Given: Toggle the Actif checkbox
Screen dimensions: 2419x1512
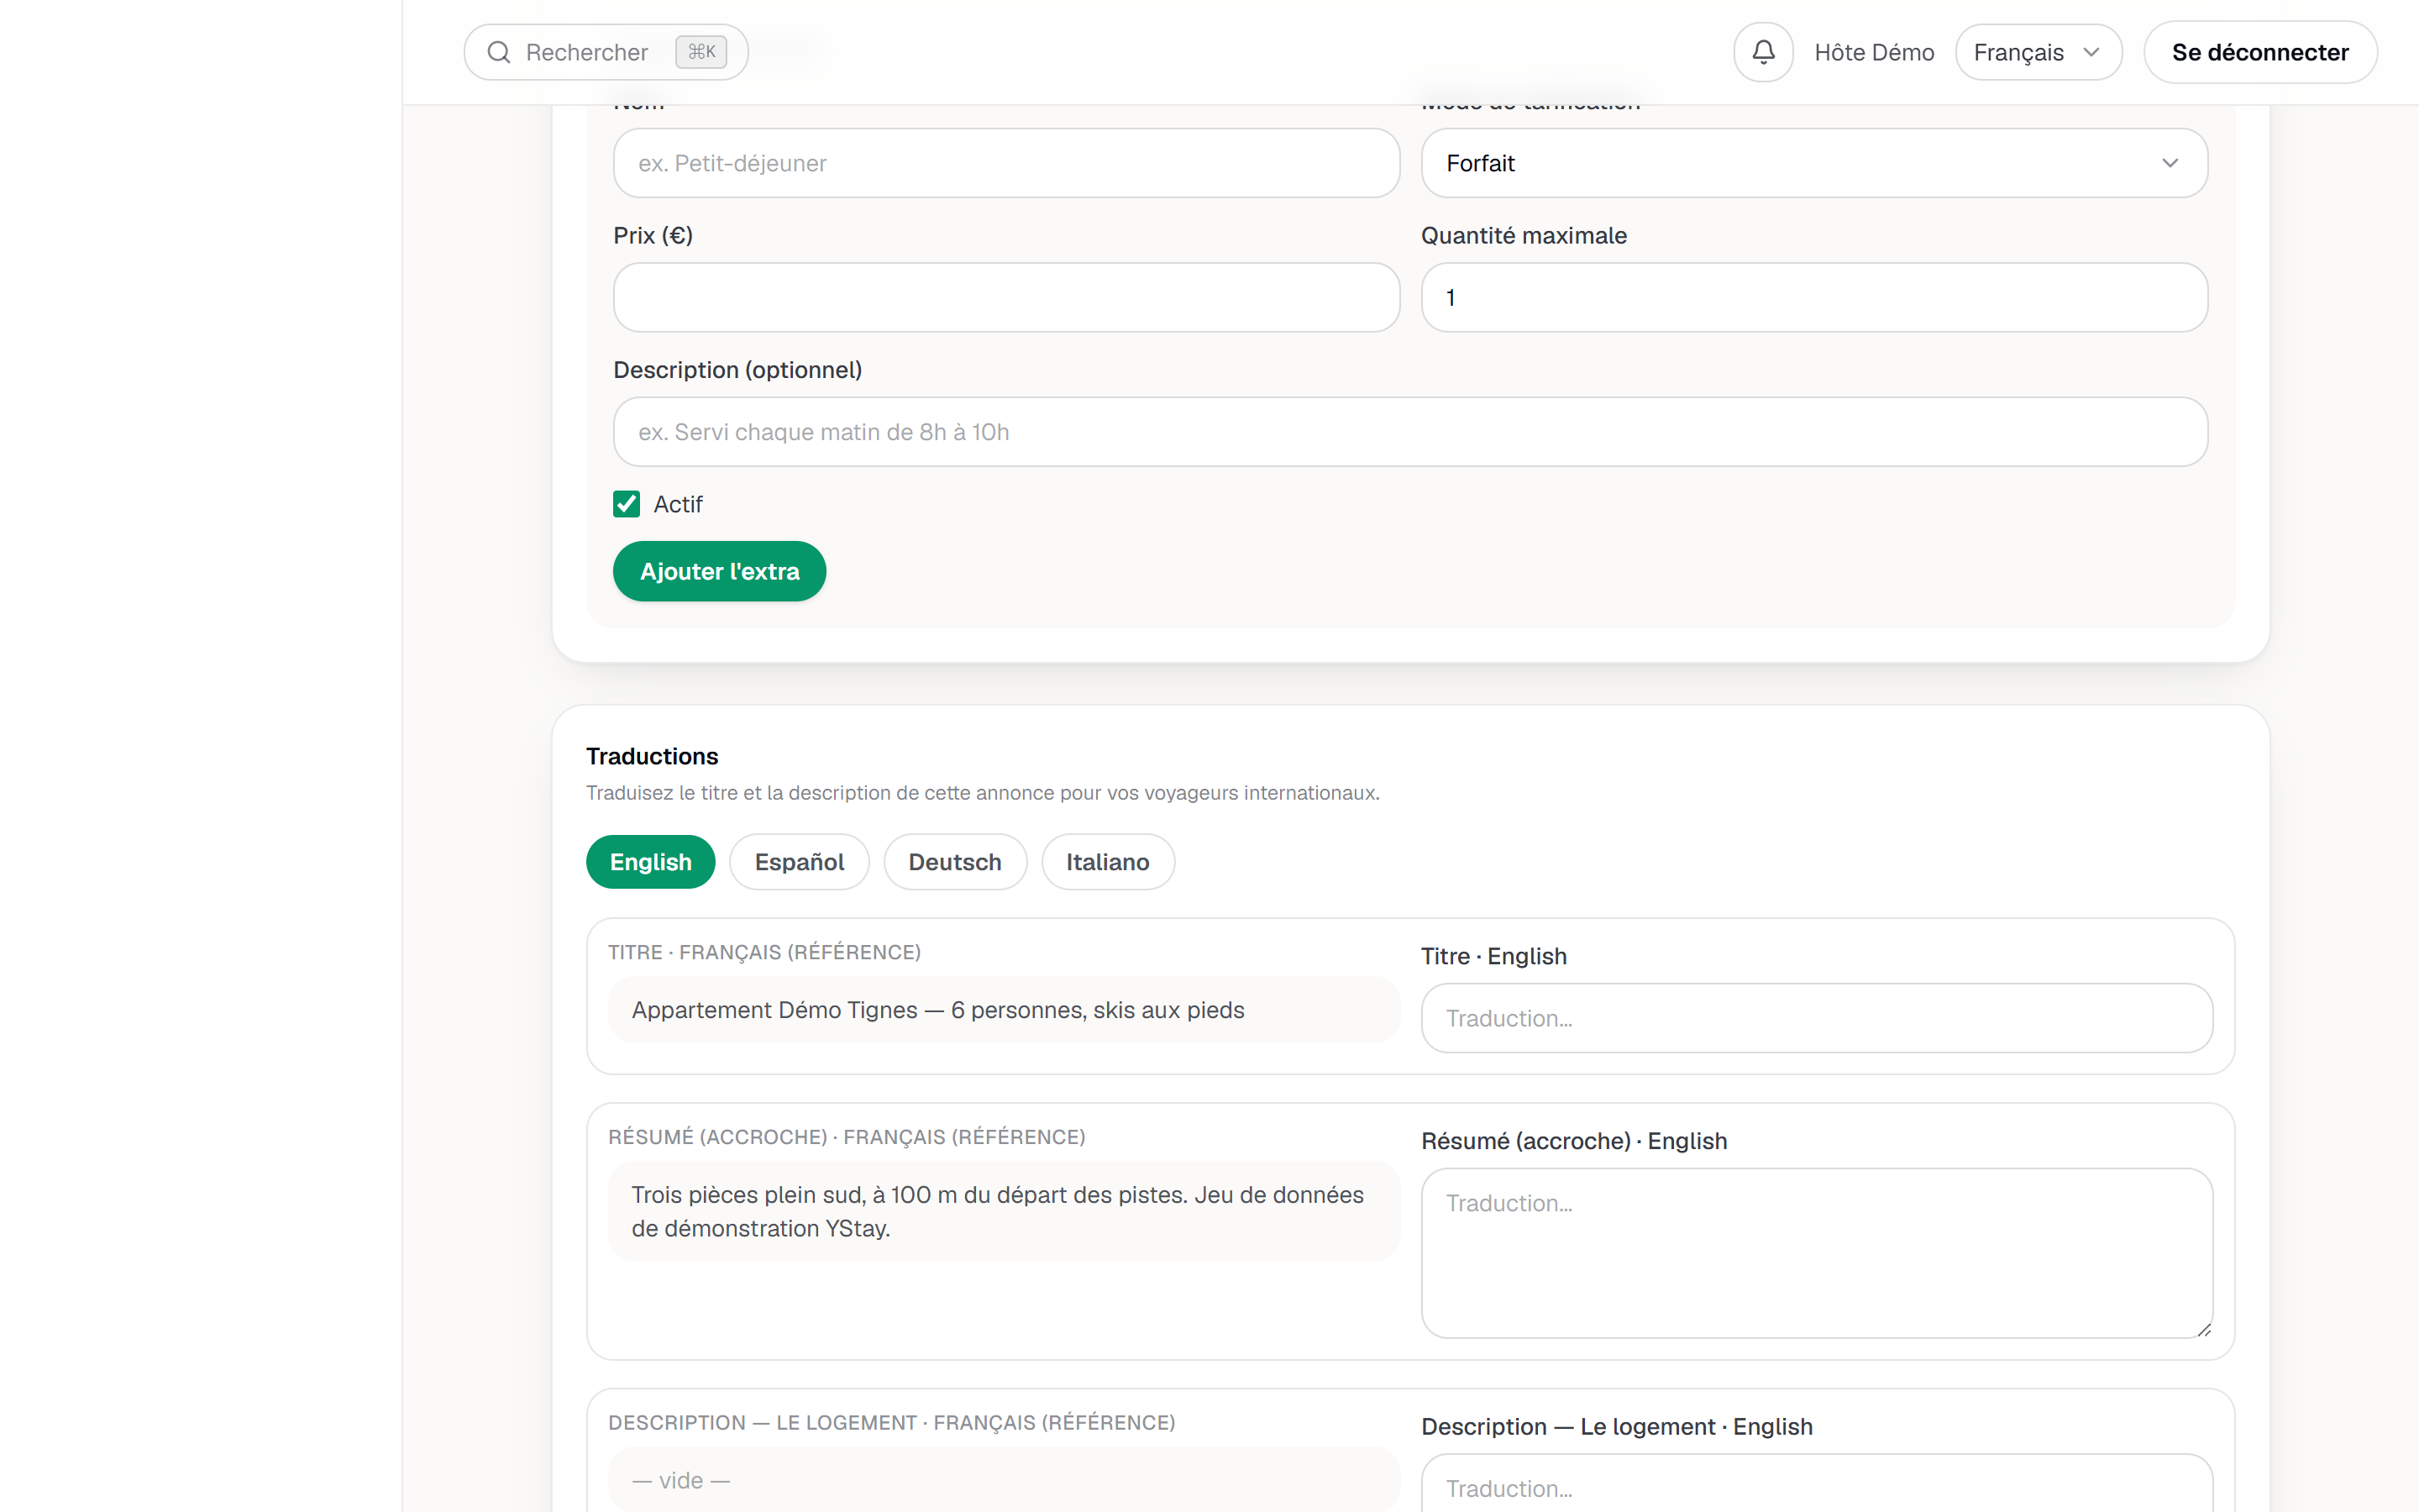Looking at the screenshot, I should click(627, 504).
